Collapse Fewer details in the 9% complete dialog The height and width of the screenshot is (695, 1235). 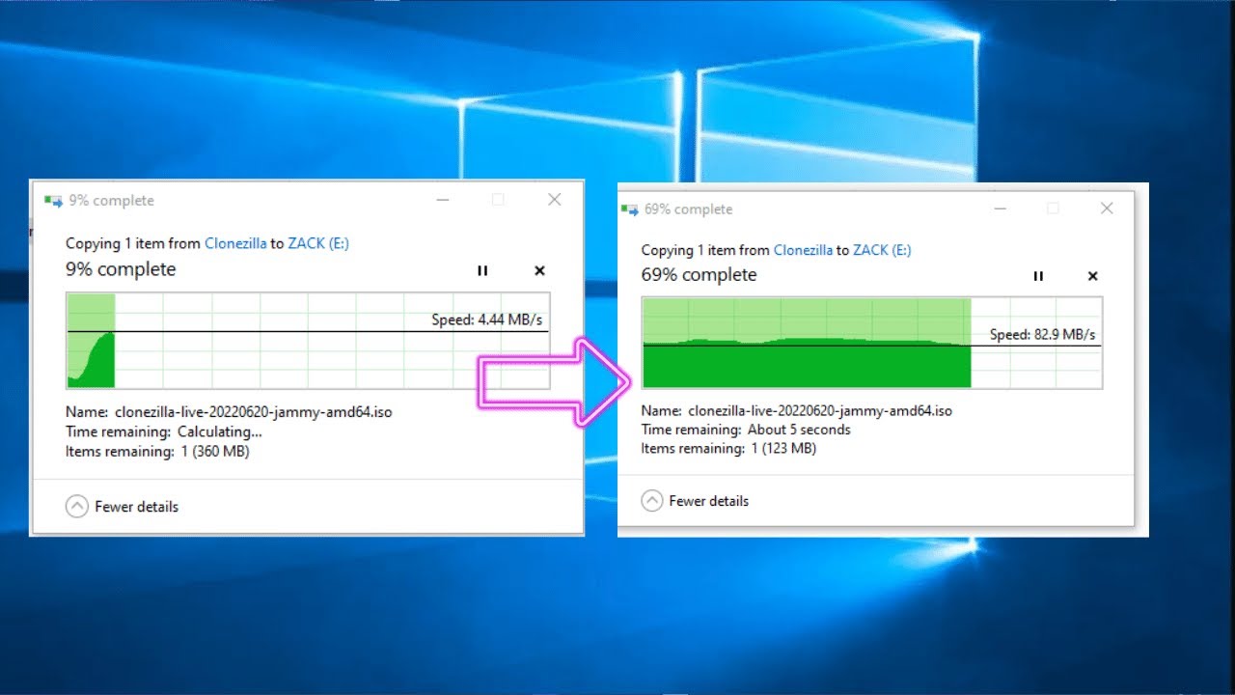pyautogui.click(x=122, y=507)
